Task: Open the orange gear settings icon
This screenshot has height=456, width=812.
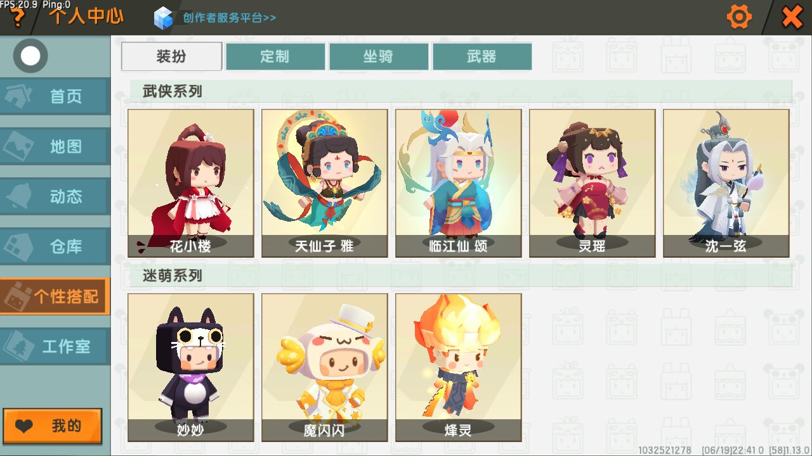Action: (738, 17)
